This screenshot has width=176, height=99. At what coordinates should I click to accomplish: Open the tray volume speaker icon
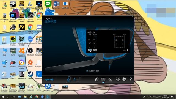153,97
